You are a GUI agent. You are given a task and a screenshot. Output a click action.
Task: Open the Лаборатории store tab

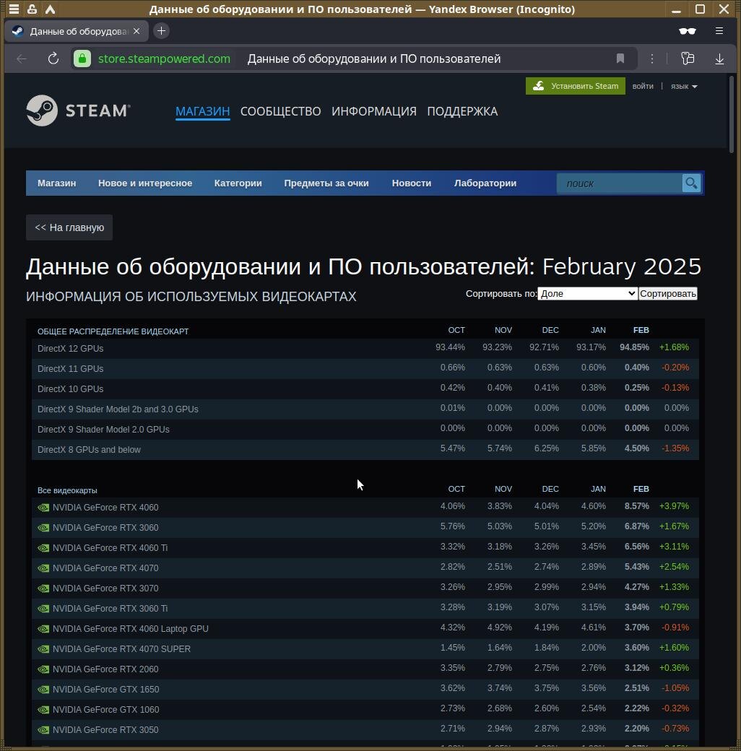click(485, 183)
